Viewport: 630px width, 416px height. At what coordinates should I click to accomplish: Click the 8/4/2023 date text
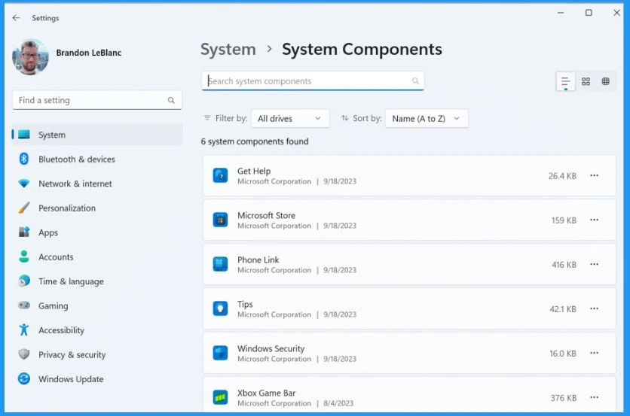pos(338,403)
